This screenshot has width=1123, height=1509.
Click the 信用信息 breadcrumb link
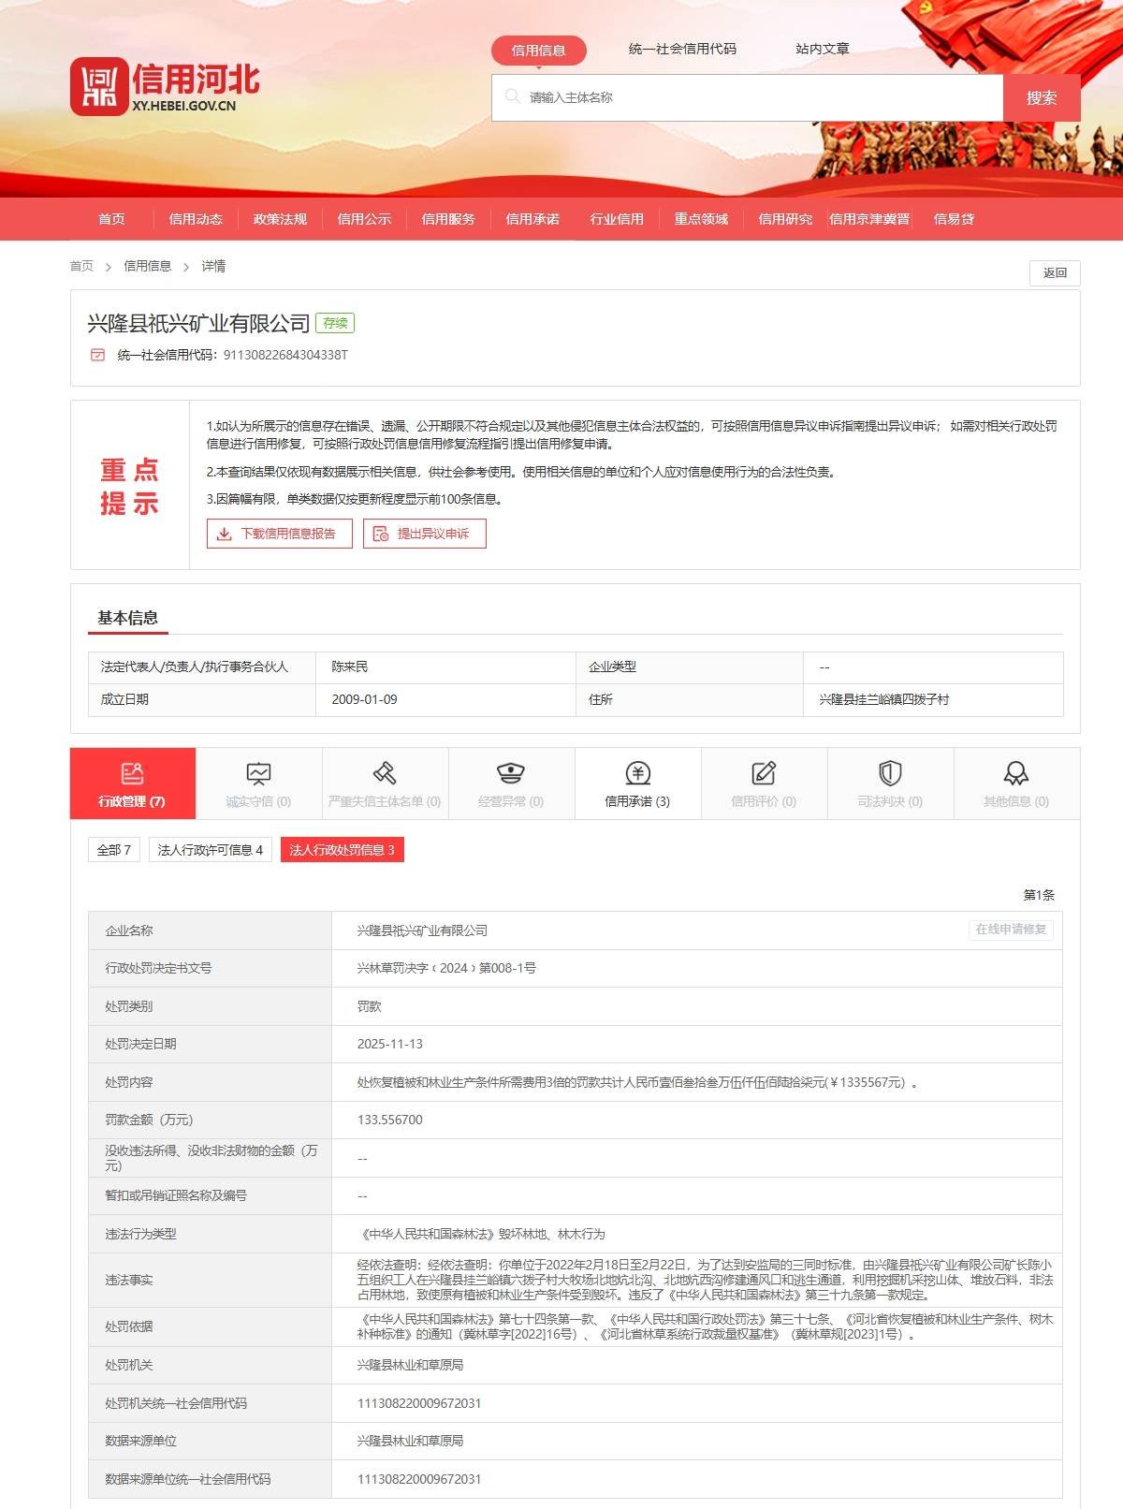coord(148,266)
